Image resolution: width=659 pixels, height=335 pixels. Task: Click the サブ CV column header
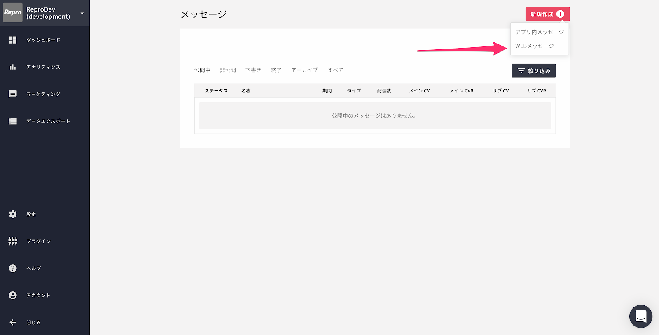501,91
